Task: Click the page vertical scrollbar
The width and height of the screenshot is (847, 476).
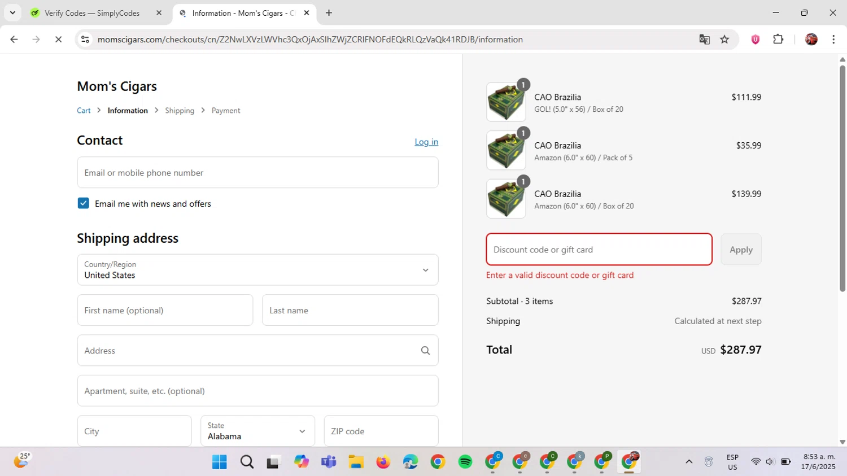Action: point(842,178)
